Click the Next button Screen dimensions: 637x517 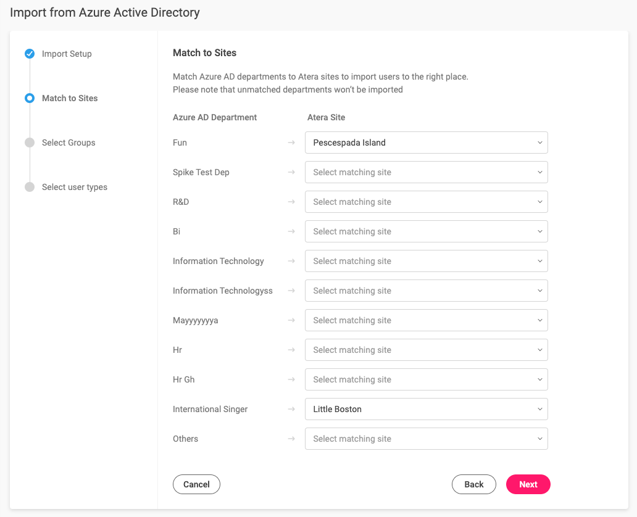[528, 484]
